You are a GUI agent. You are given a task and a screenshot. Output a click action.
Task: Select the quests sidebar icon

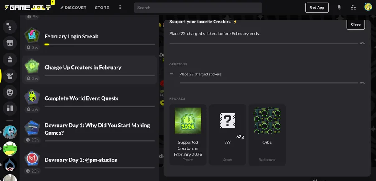(x=10, y=75)
